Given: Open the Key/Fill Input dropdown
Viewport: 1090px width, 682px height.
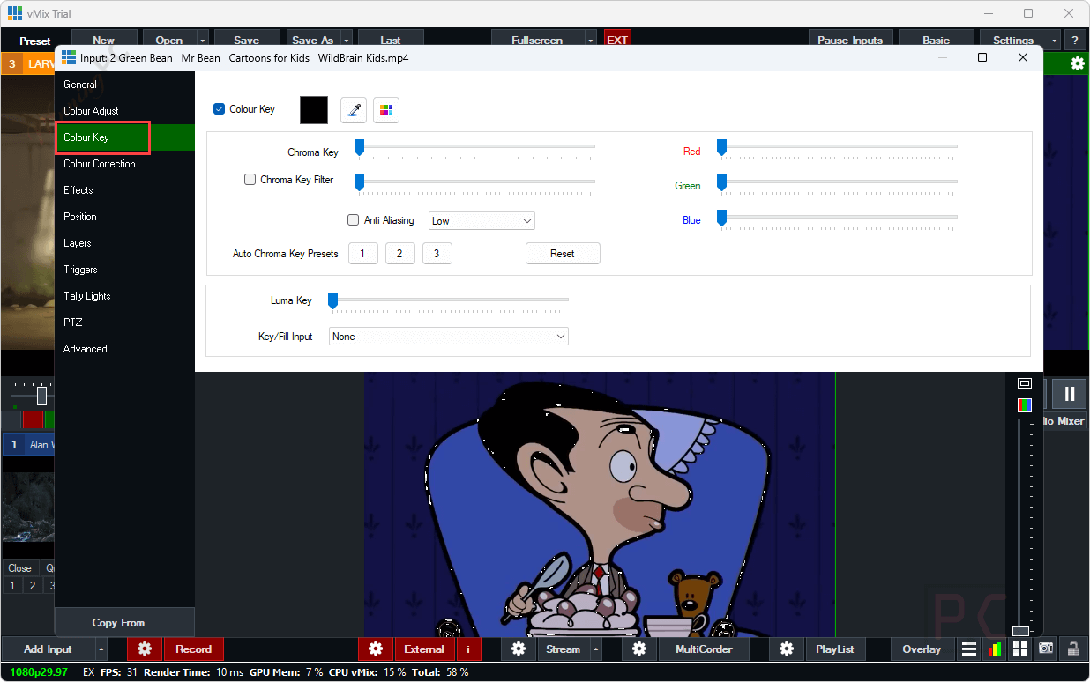Looking at the screenshot, I should pyautogui.click(x=449, y=337).
